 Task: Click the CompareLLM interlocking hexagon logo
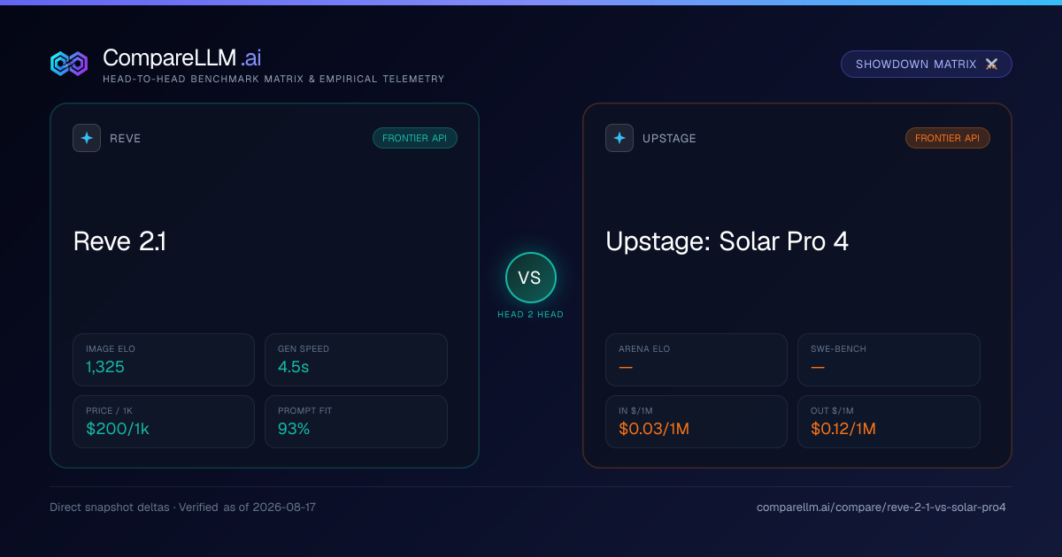coord(69,64)
